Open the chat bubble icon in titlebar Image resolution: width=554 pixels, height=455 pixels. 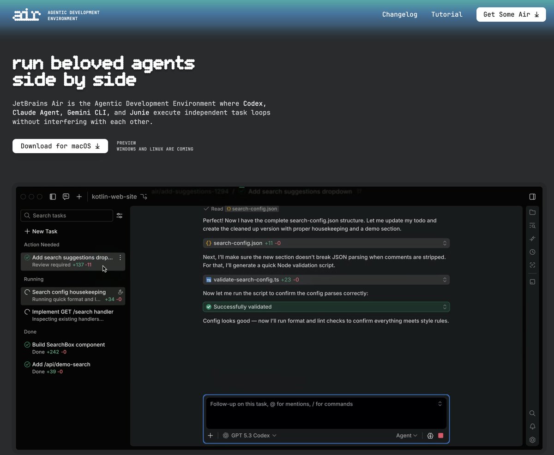pyautogui.click(x=66, y=197)
